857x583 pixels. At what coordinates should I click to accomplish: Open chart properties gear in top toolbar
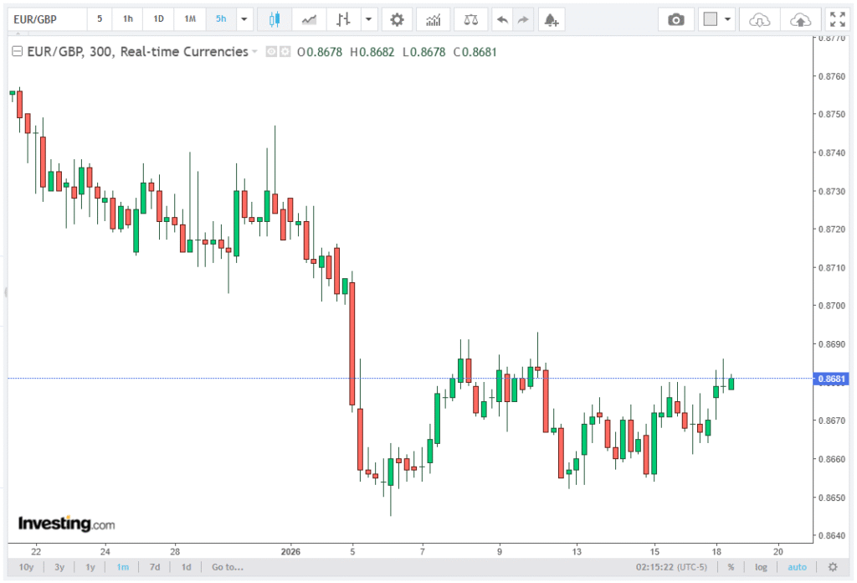pos(397,18)
